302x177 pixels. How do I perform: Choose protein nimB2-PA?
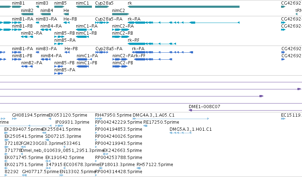27,66
